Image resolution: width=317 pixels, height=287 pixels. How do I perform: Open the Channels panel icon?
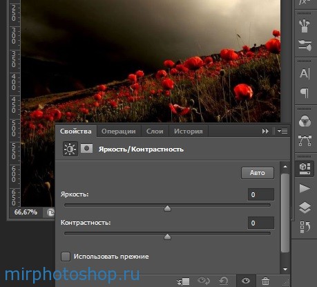[x=305, y=121]
